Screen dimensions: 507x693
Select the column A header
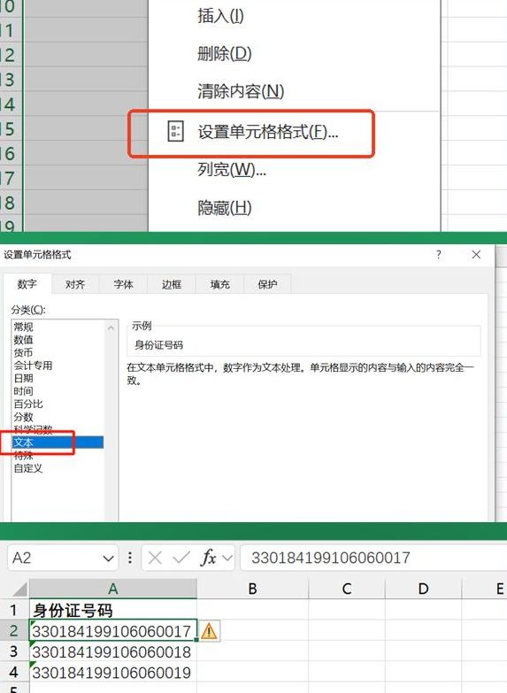coord(113,589)
